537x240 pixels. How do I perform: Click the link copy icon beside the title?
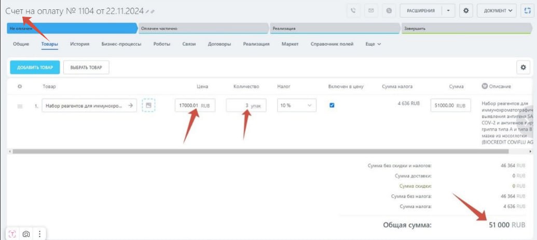pos(153,11)
